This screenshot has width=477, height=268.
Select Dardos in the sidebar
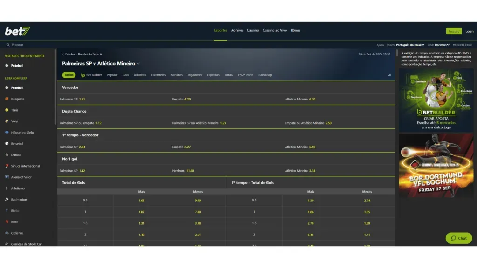pyautogui.click(x=16, y=155)
